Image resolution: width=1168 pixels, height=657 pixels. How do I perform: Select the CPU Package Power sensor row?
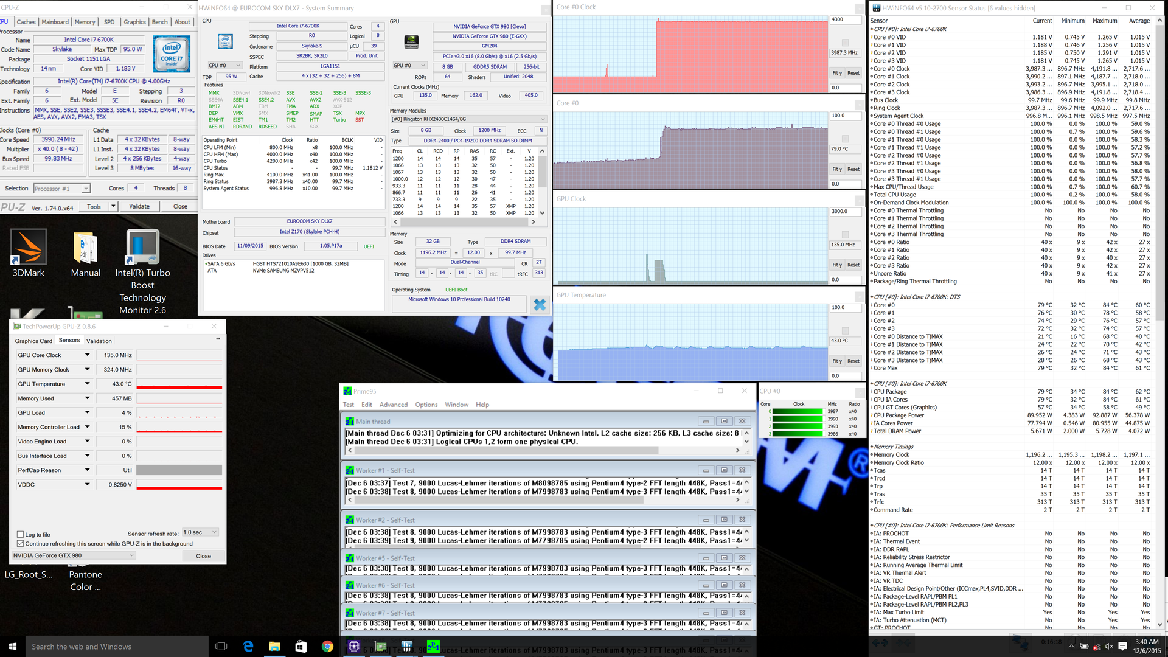[1012, 415]
